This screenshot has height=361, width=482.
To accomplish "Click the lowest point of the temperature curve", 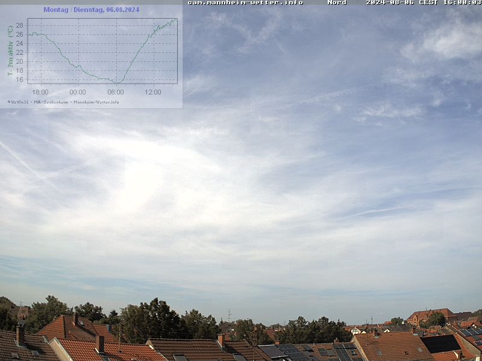I will coord(116,82).
